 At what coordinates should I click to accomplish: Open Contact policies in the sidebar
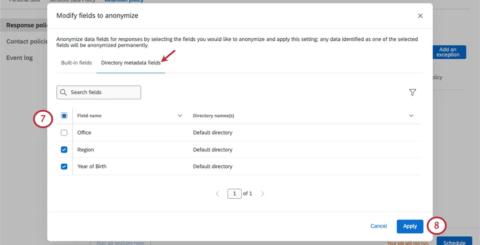tap(27, 42)
